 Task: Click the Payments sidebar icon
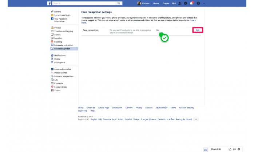pyautogui.click(x=52, y=83)
